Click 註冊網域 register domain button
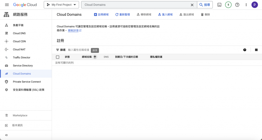This screenshot has height=140, width=262. click(x=101, y=15)
